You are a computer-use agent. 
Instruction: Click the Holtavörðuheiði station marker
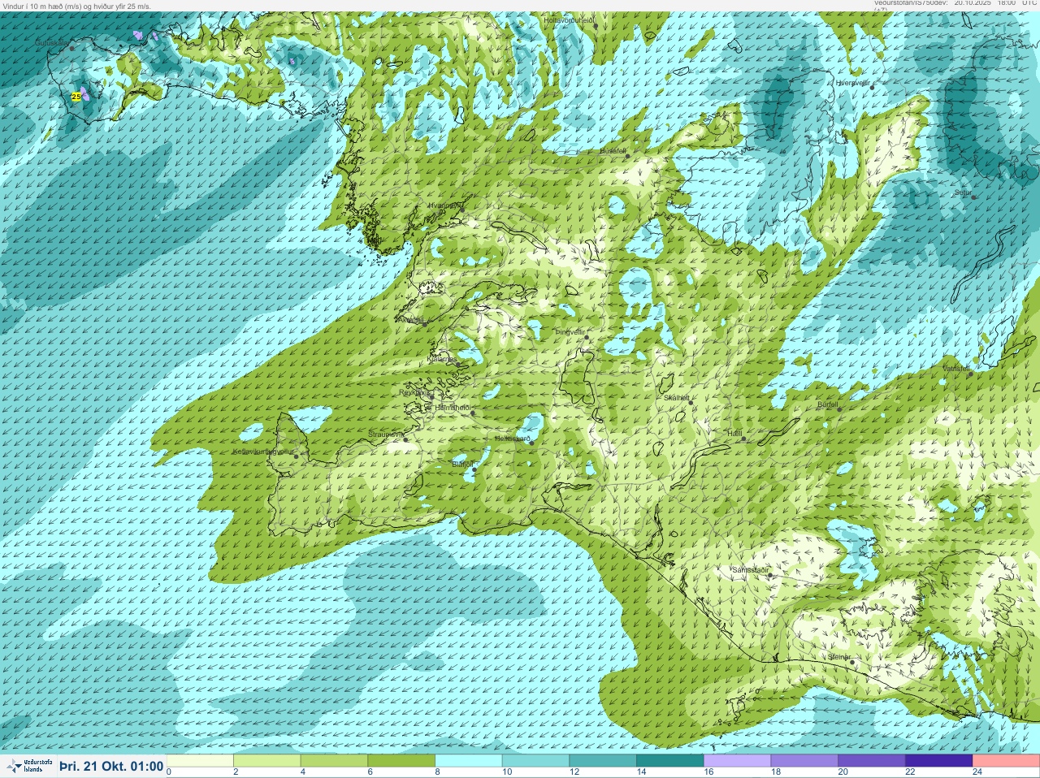coord(596,26)
